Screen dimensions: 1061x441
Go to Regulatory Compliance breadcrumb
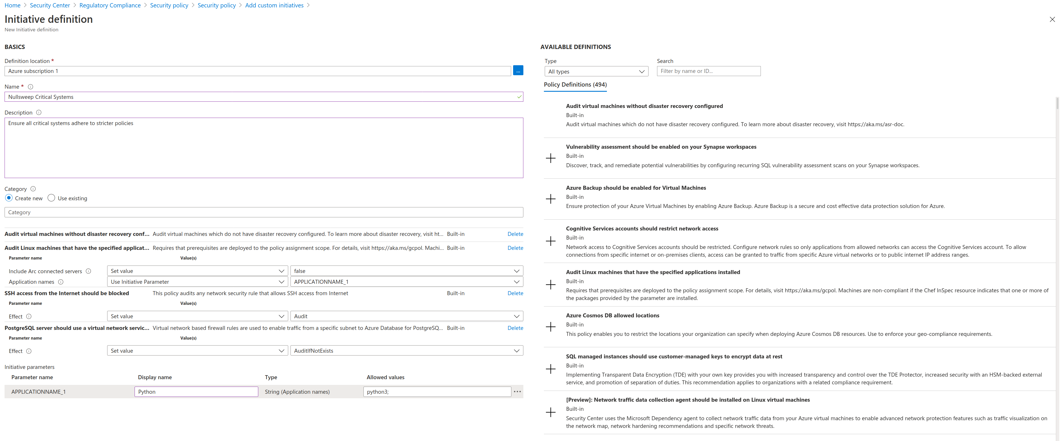click(110, 5)
